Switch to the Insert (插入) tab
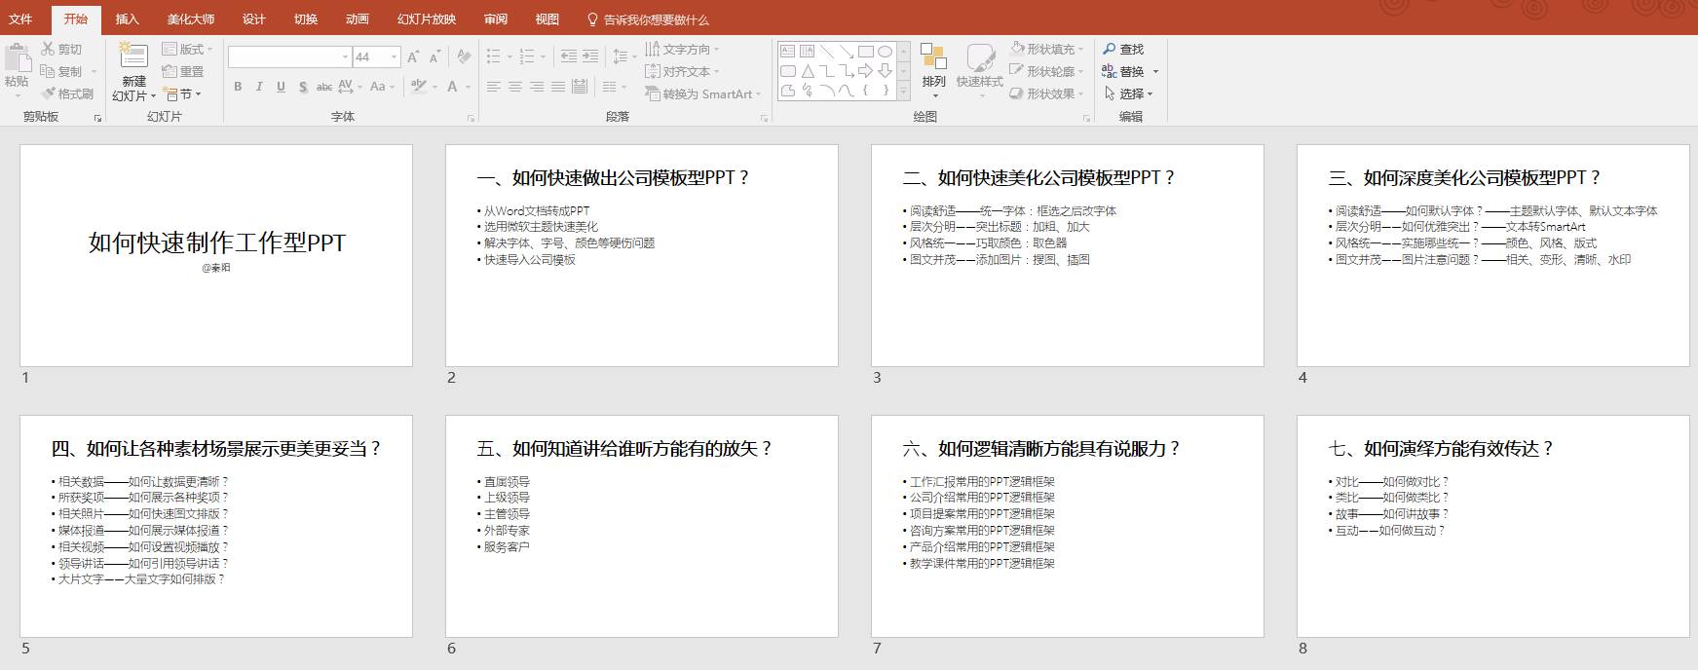This screenshot has height=670, width=1698. [x=127, y=19]
